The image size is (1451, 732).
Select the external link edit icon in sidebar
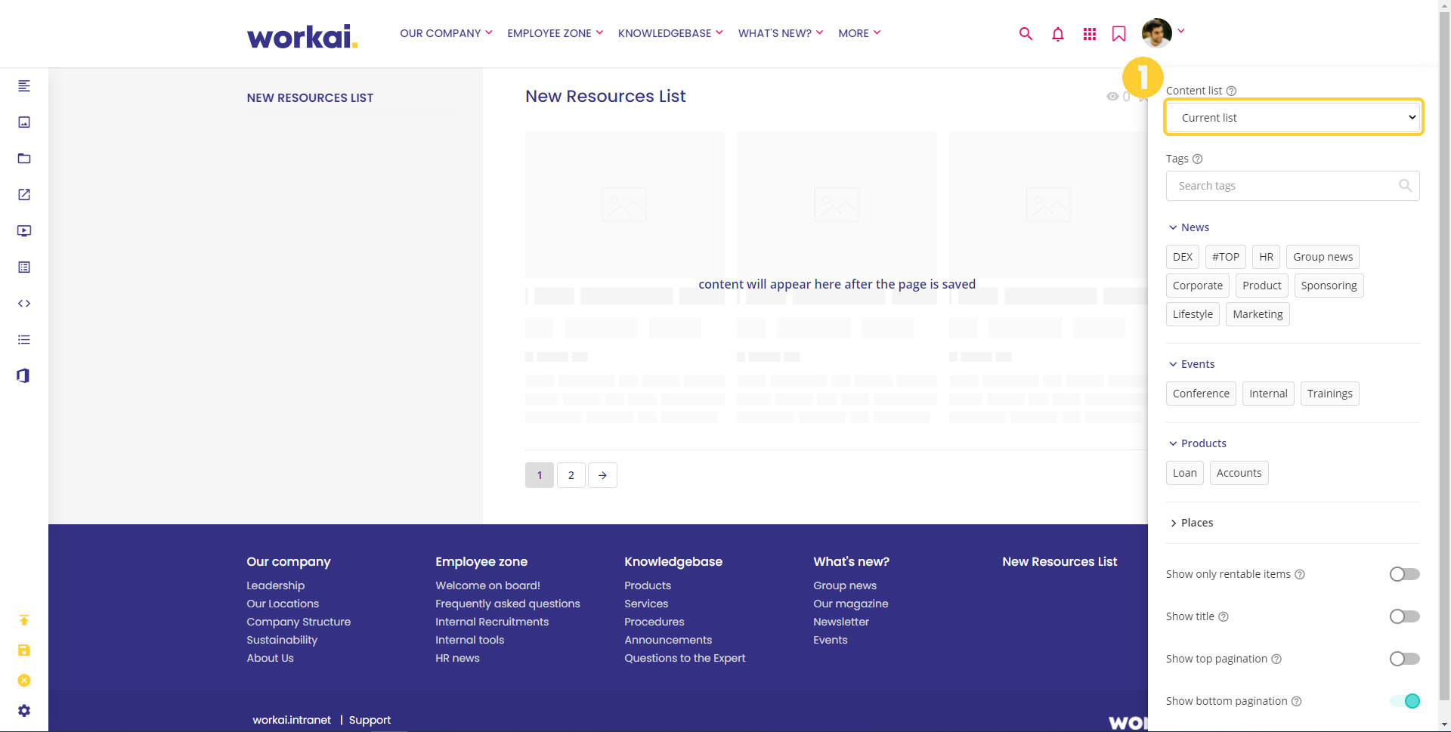(x=24, y=195)
